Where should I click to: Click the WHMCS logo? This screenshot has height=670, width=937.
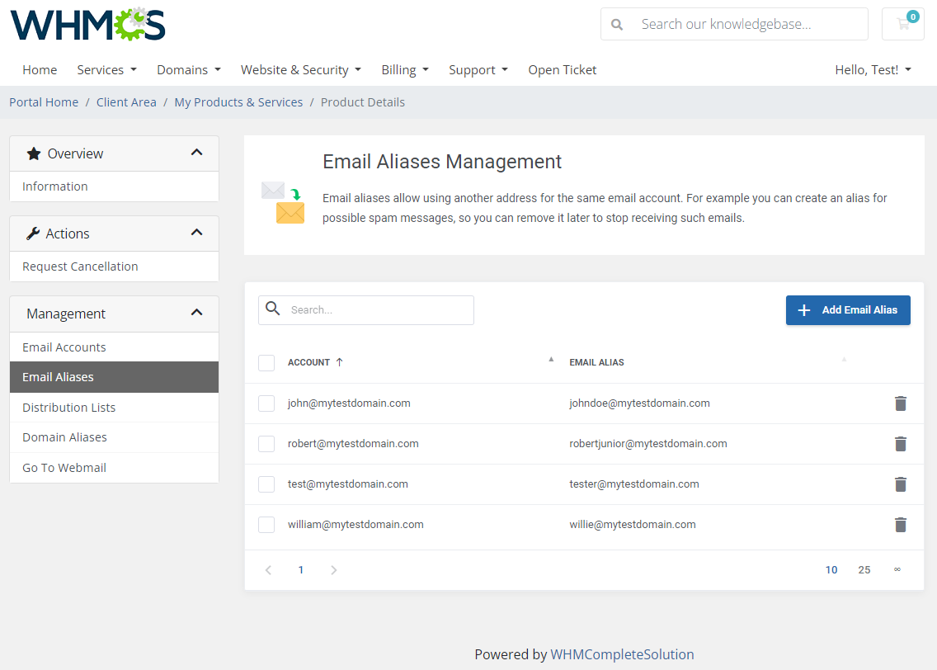click(87, 25)
